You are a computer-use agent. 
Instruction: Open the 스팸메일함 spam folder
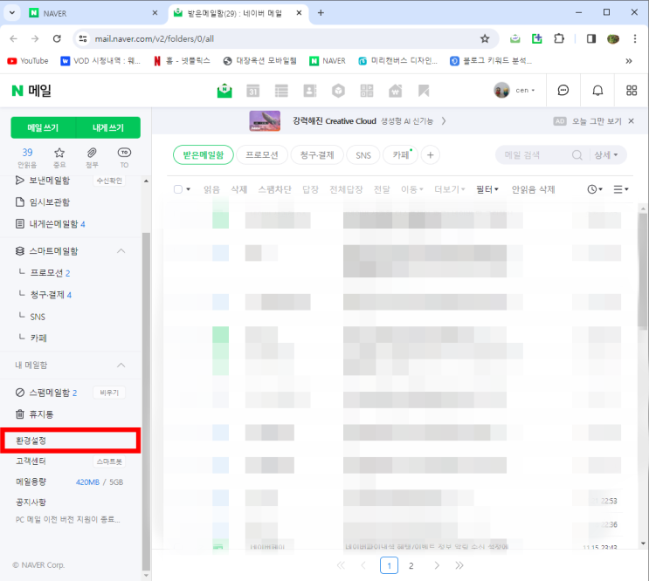46,393
